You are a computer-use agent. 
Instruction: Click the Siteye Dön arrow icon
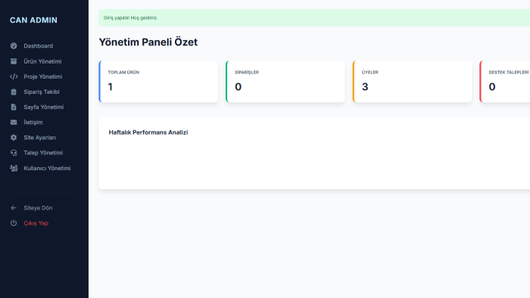coord(14,208)
